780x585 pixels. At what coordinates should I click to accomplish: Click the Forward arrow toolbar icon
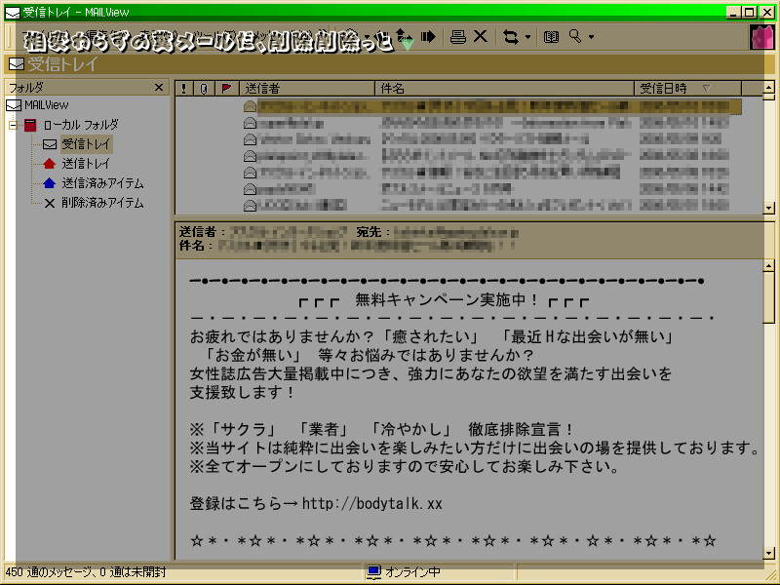point(428,37)
